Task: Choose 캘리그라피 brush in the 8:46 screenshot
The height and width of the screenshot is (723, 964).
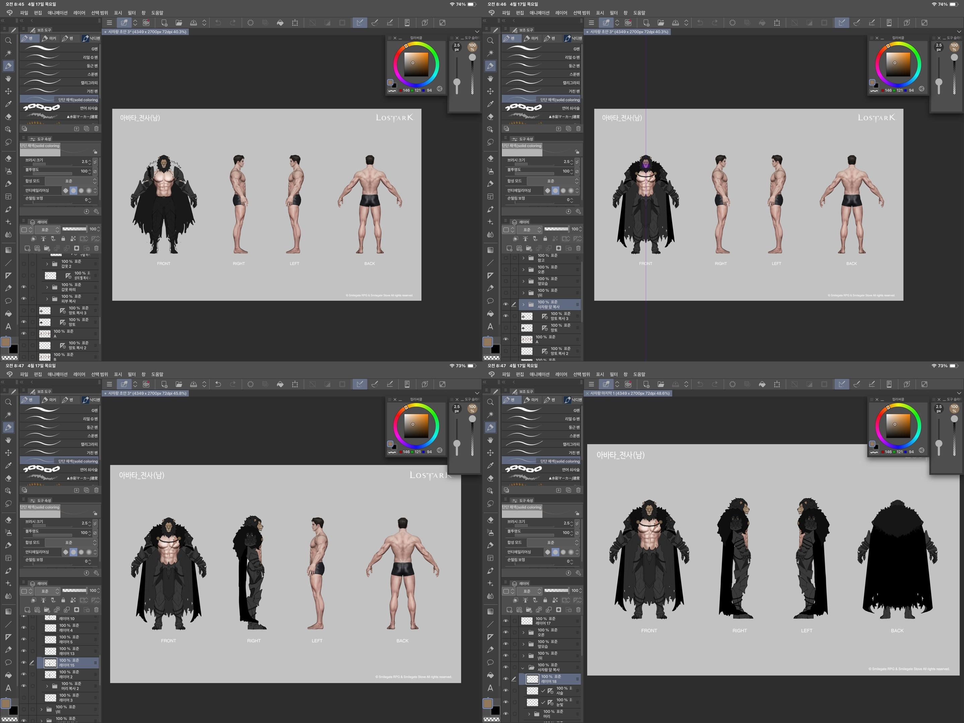Action: point(541,83)
